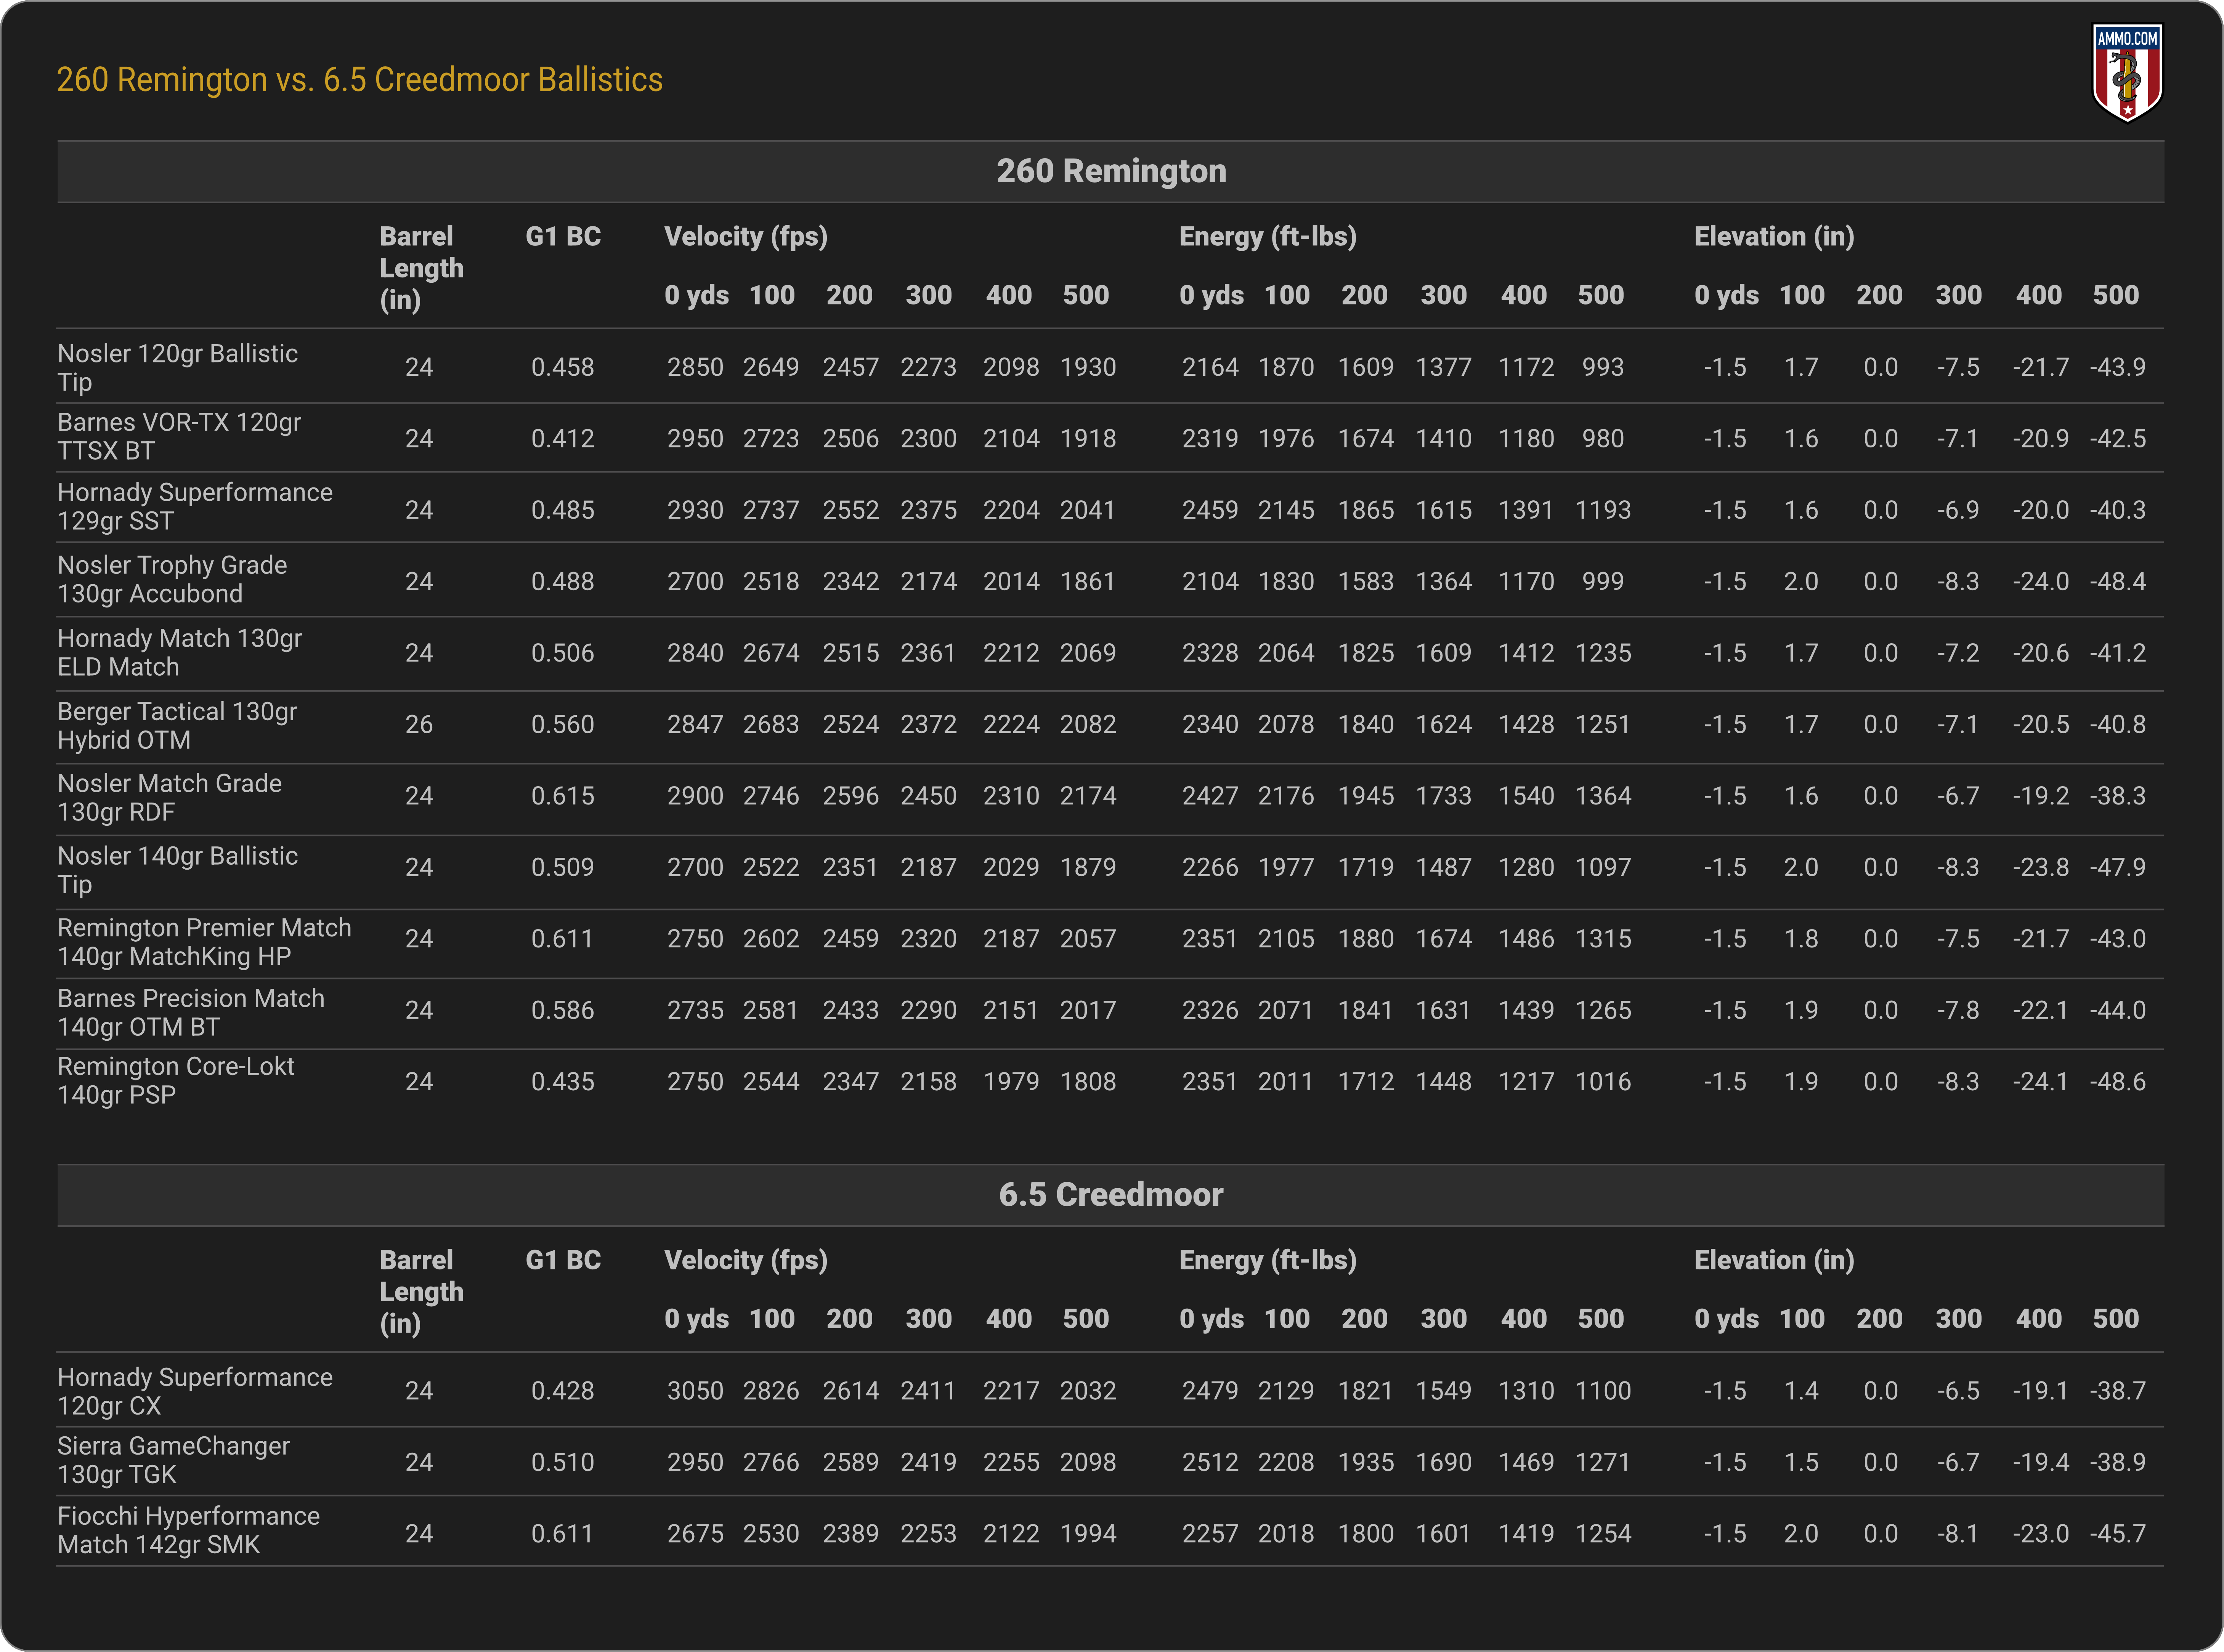Image resolution: width=2224 pixels, height=1652 pixels.
Task: Select 'Remington Core-Lokt 140gr PSP' row name
Action: 176,1081
